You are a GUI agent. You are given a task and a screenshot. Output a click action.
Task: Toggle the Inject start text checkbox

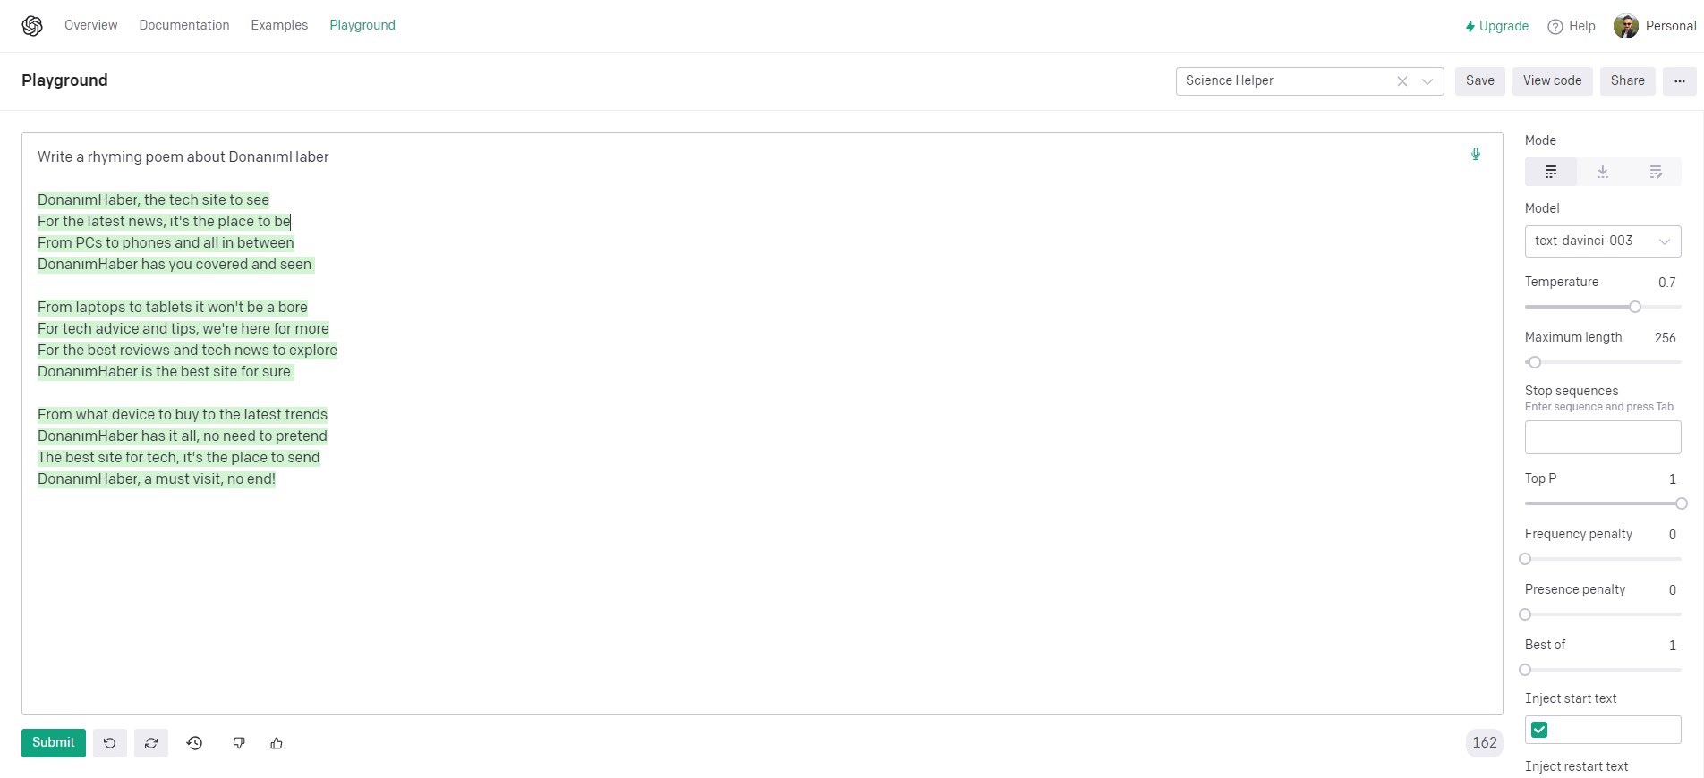[1539, 730]
